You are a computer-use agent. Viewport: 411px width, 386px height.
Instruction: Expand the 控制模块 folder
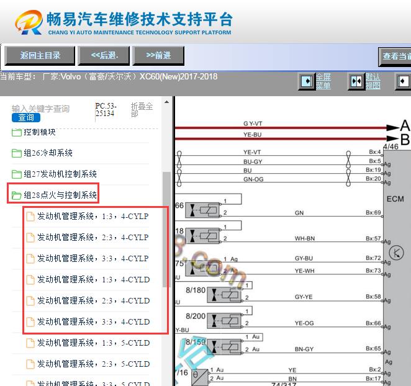coord(40,132)
